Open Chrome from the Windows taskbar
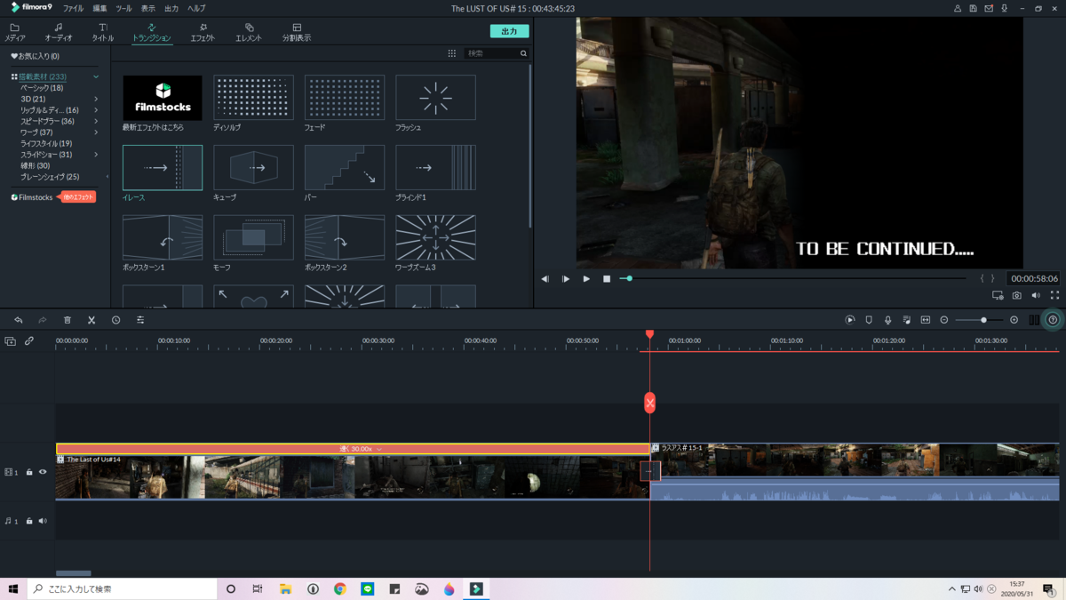Viewport: 1066px width, 600px height. coord(340,589)
